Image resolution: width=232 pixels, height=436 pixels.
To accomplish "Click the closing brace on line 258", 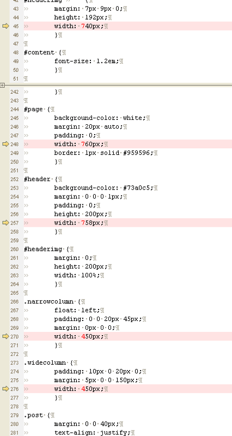I will [56, 232].
